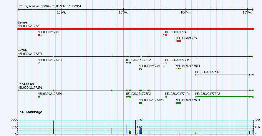The height and width of the screenshot is (136, 262).
Task: Click the MEL03C021774 gene label
Action: (176, 32)
